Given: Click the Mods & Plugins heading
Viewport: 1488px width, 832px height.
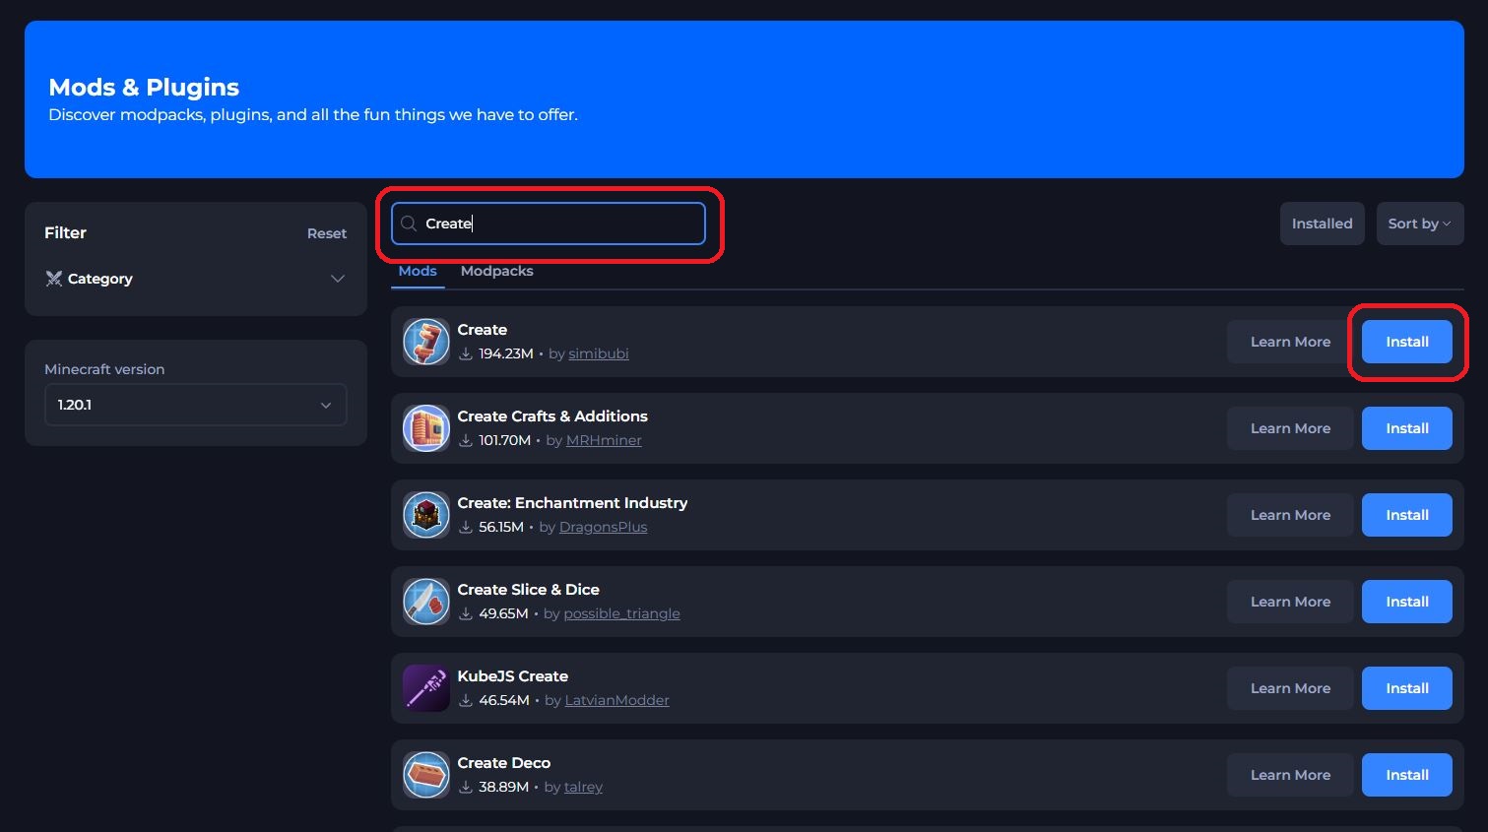Looking at the screenshot, I should (144, 88).
